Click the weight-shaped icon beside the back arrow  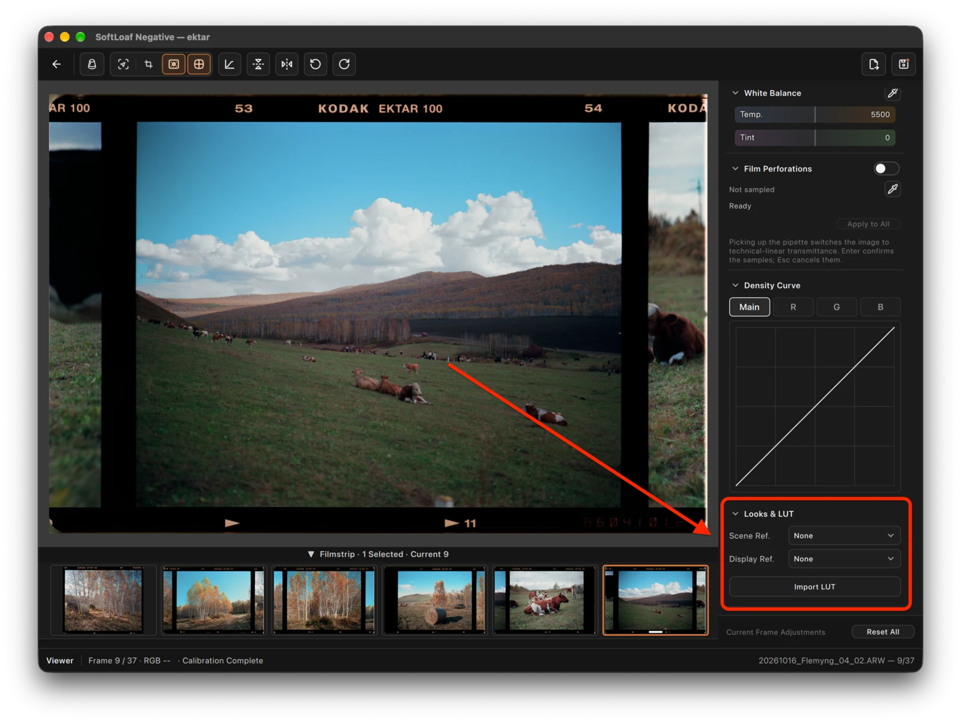point(92,64)
